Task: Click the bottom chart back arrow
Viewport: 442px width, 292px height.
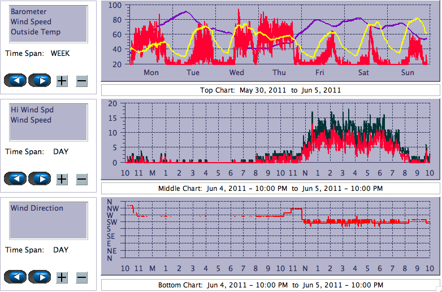Action: [15, 277]
